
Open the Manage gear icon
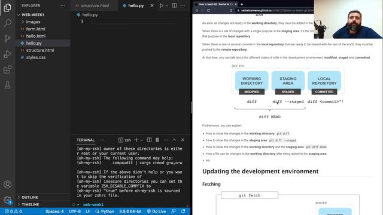point(7,200)
